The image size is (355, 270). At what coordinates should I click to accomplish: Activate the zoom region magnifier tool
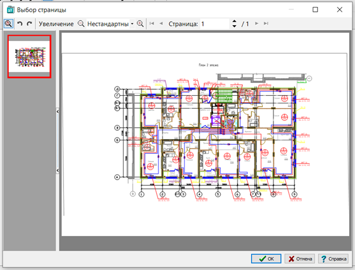pyautogui.click(x=9, y=23)
